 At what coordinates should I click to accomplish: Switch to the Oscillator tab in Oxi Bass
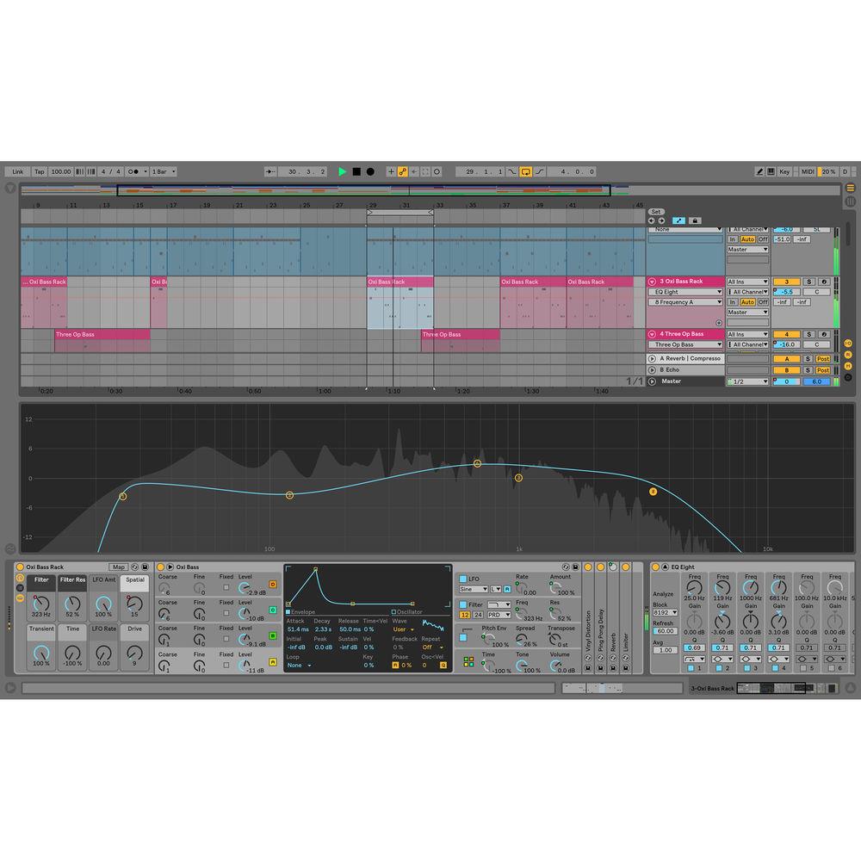coord(408,611)
